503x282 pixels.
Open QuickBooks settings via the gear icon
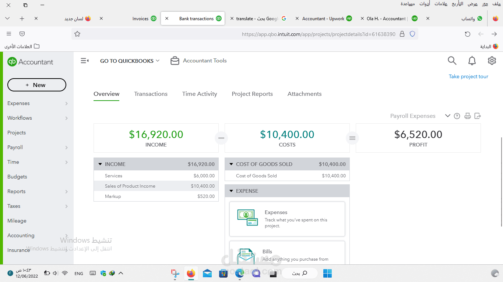492,61
